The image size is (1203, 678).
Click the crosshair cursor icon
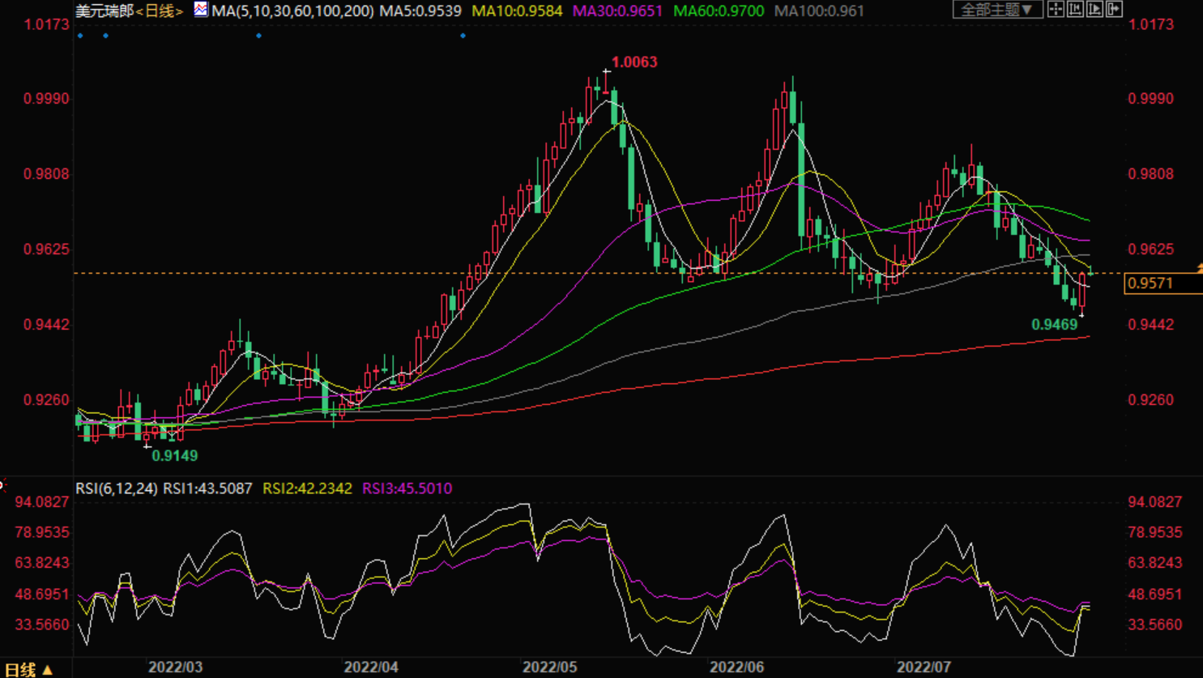(x=1056, y=10)
